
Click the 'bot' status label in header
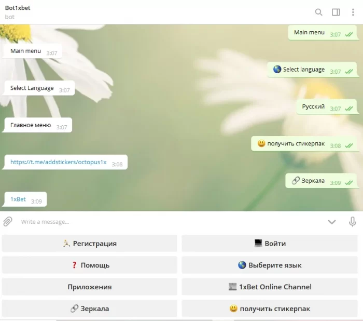tap(9, 17)
